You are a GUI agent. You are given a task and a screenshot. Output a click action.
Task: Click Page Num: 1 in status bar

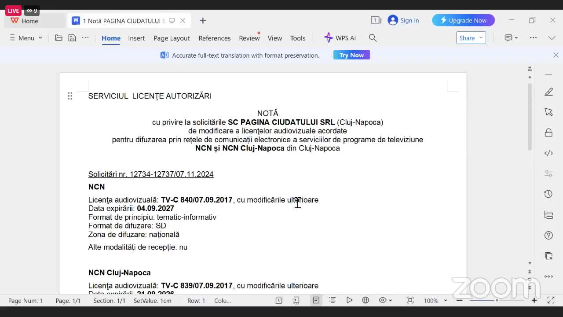click(x=26, y=301)
